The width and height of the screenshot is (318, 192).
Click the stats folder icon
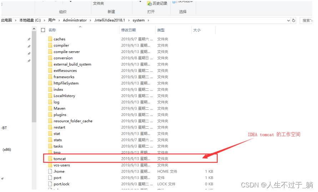50,140
